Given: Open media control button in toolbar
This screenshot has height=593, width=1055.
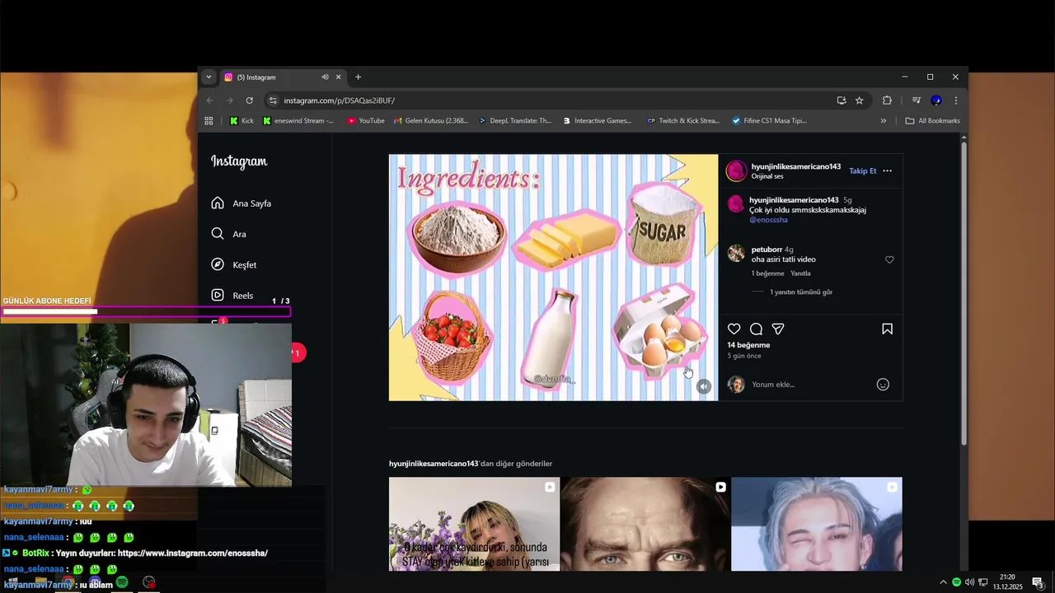Looking at the screenshot, I should pos(916,100).
